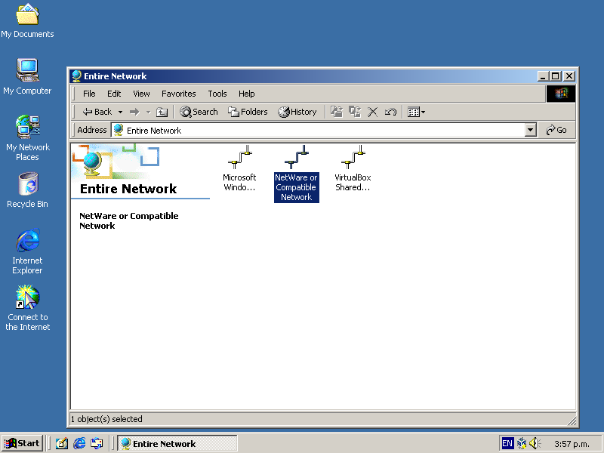Select the My Network Places desktop icon

[x=28, y=138]
